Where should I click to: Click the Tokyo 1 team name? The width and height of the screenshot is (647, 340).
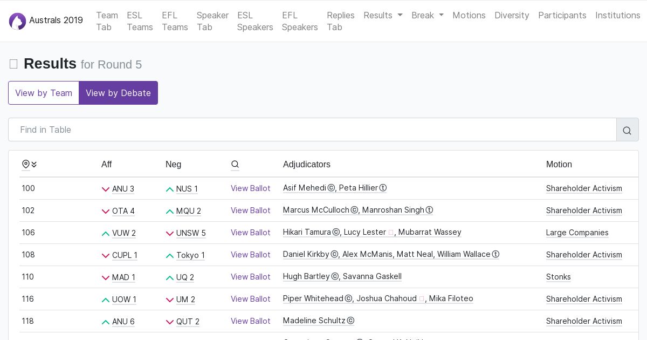(190, 255)
